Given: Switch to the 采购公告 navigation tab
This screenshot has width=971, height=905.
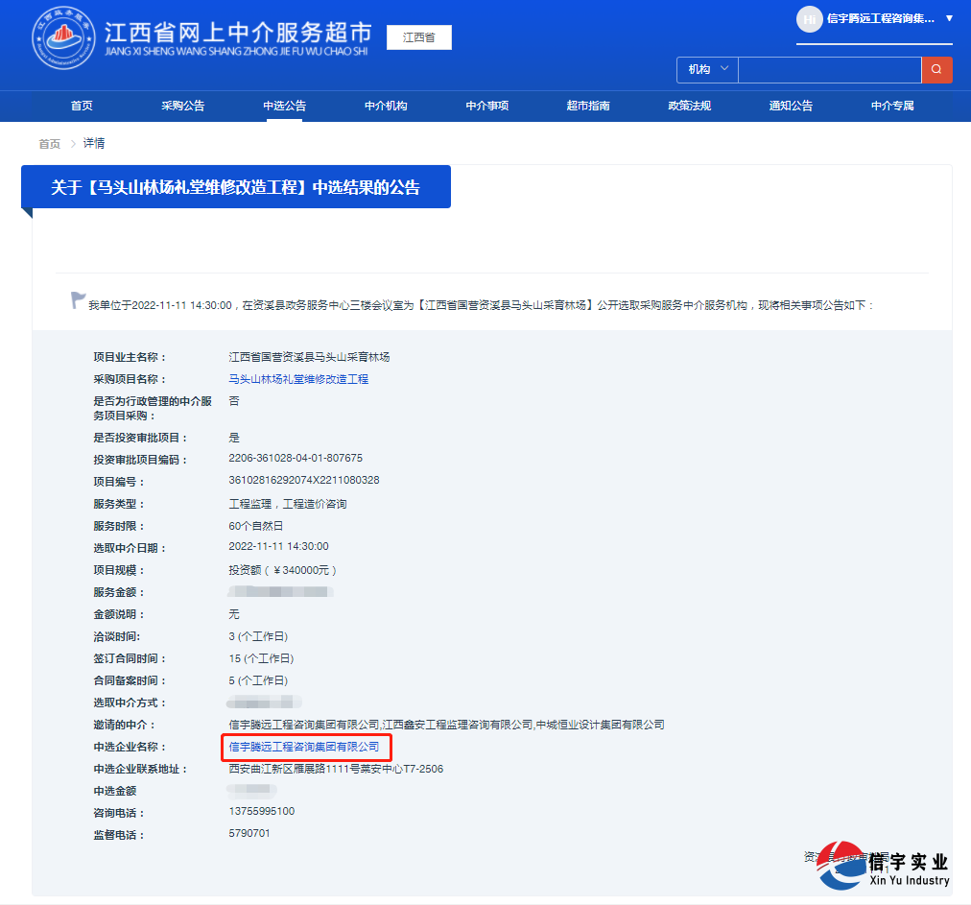Looking at the screenshot, I should coord(182,106).
